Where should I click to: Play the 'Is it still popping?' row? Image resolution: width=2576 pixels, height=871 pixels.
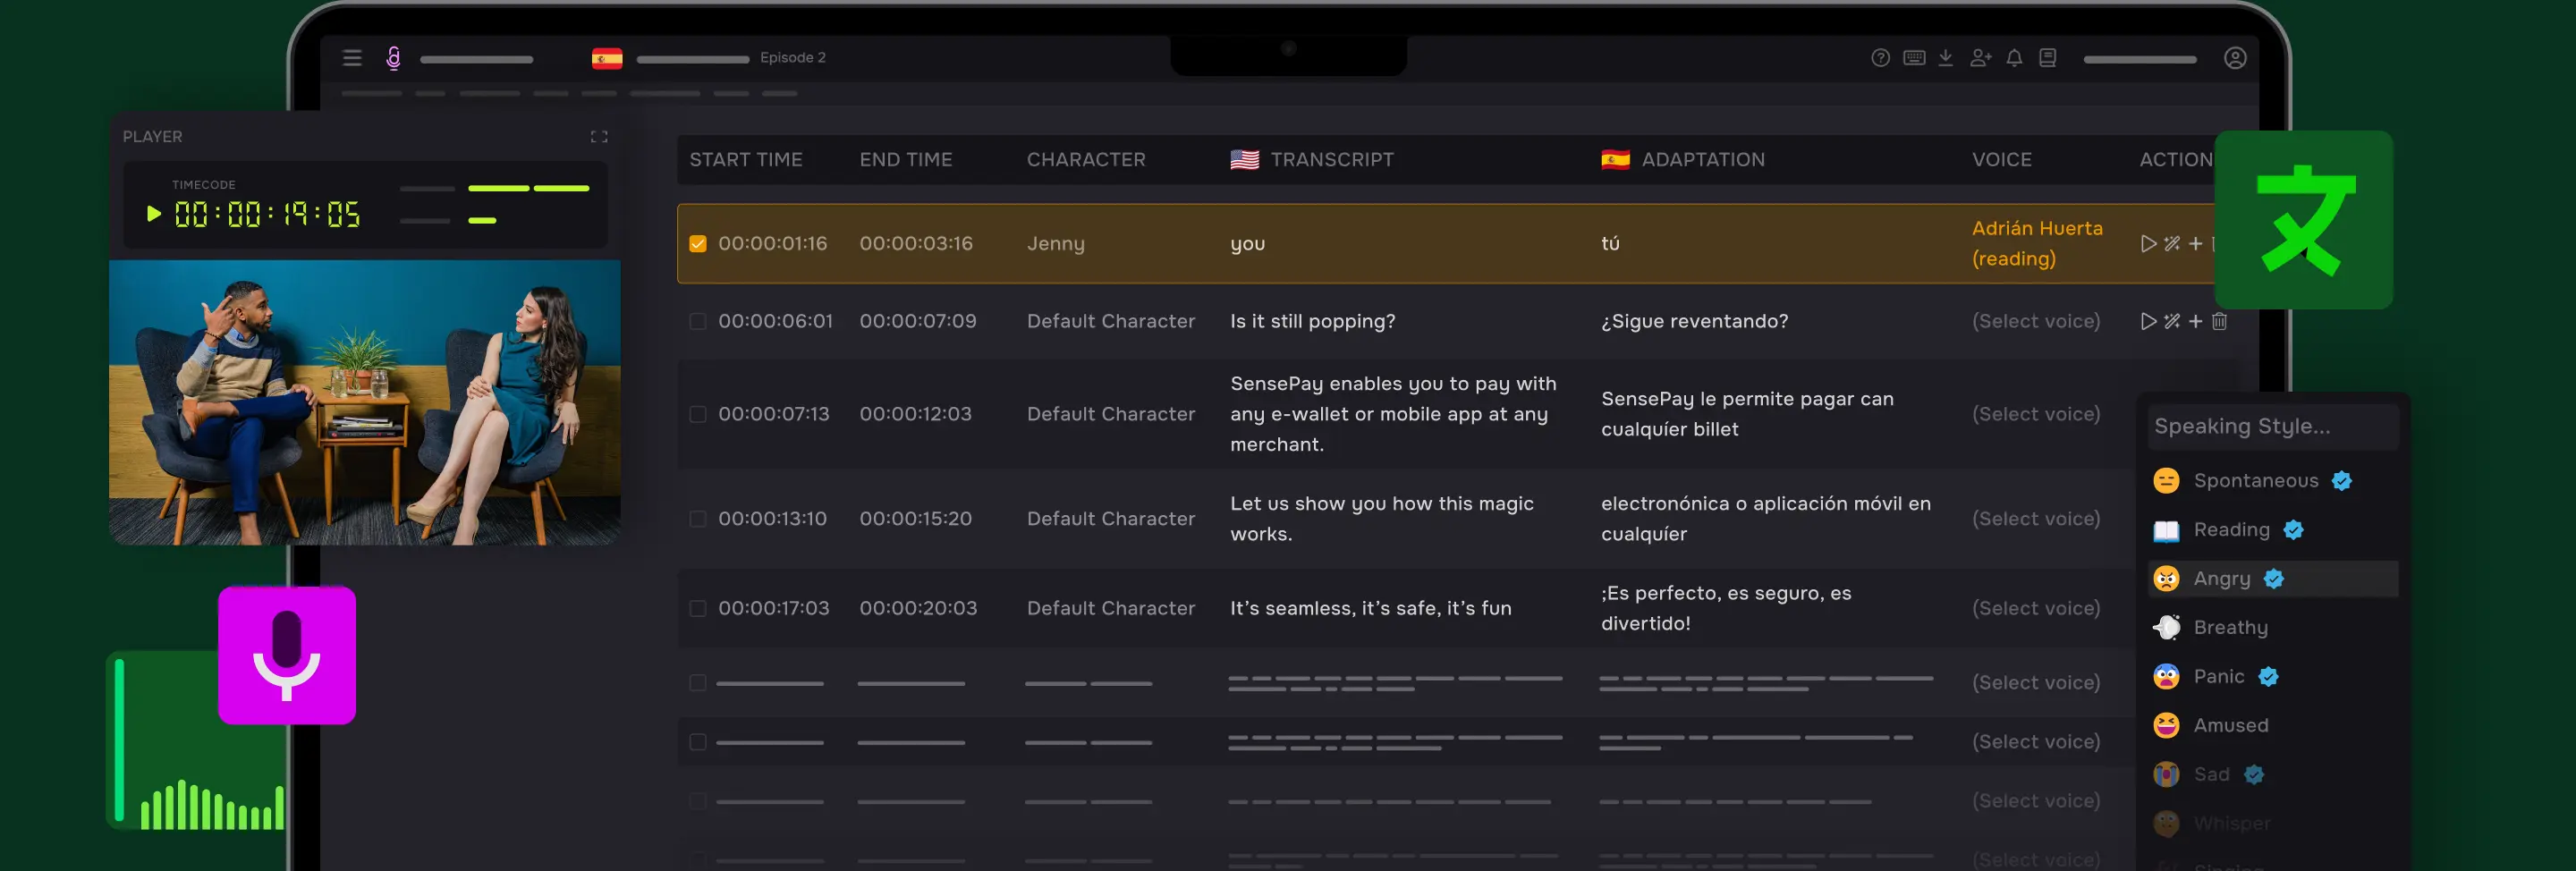2147,321
